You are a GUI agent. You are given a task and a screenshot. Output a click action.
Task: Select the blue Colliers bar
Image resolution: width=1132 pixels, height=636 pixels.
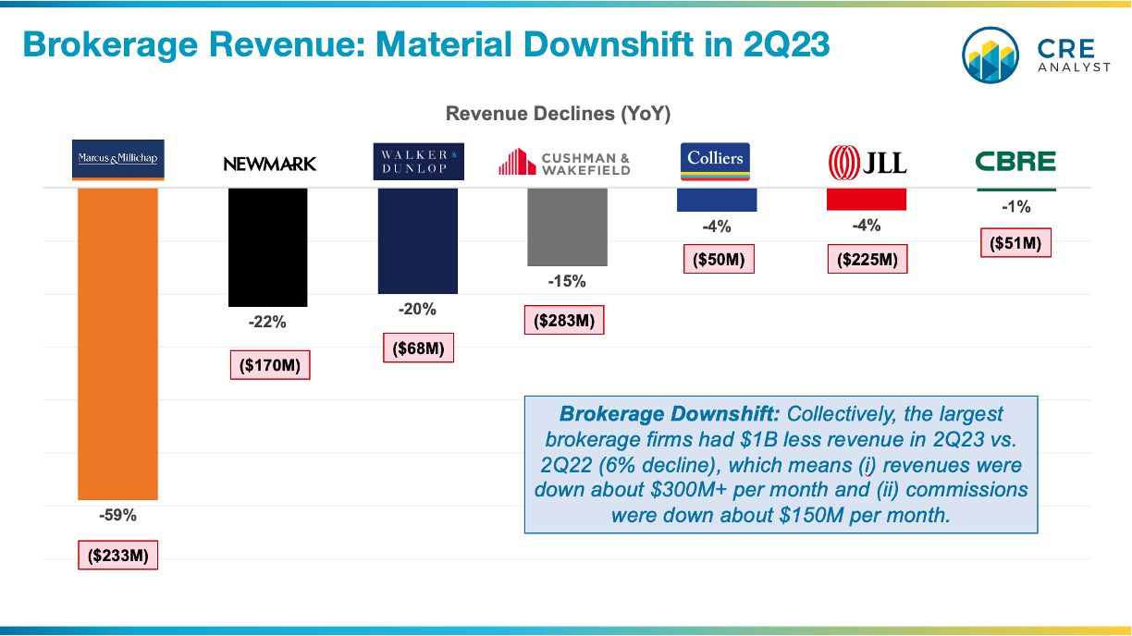pos(717,200)
